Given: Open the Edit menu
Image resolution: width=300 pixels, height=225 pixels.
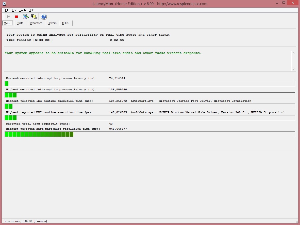Looking at the screenshot, I should coord(14,10).
